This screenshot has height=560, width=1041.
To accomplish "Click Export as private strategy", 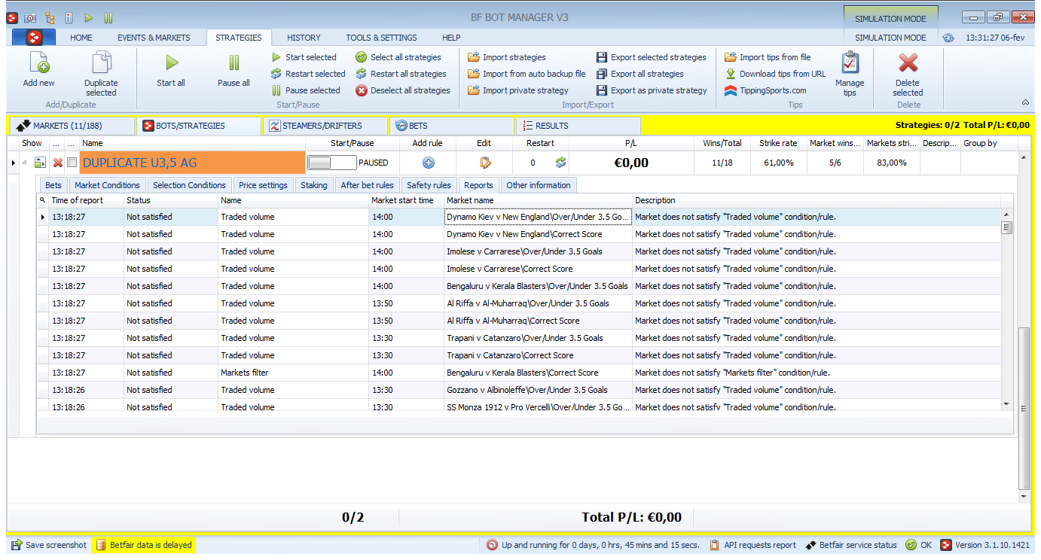I will coord(652,90).
